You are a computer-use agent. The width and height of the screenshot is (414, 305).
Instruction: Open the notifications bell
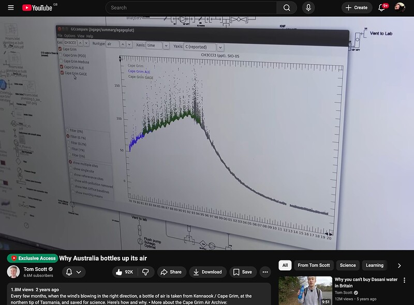coord(382,8)
